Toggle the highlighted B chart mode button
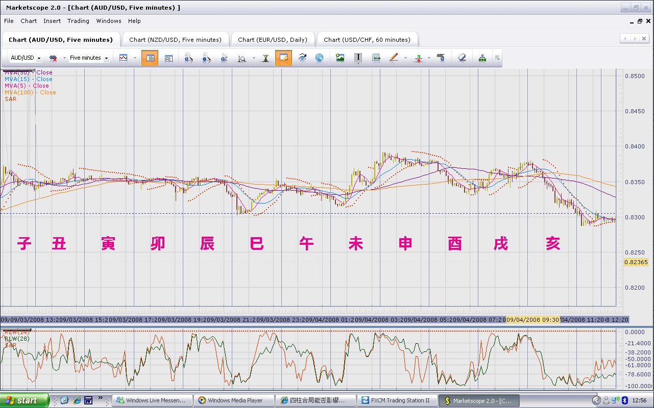 (150, 58)
